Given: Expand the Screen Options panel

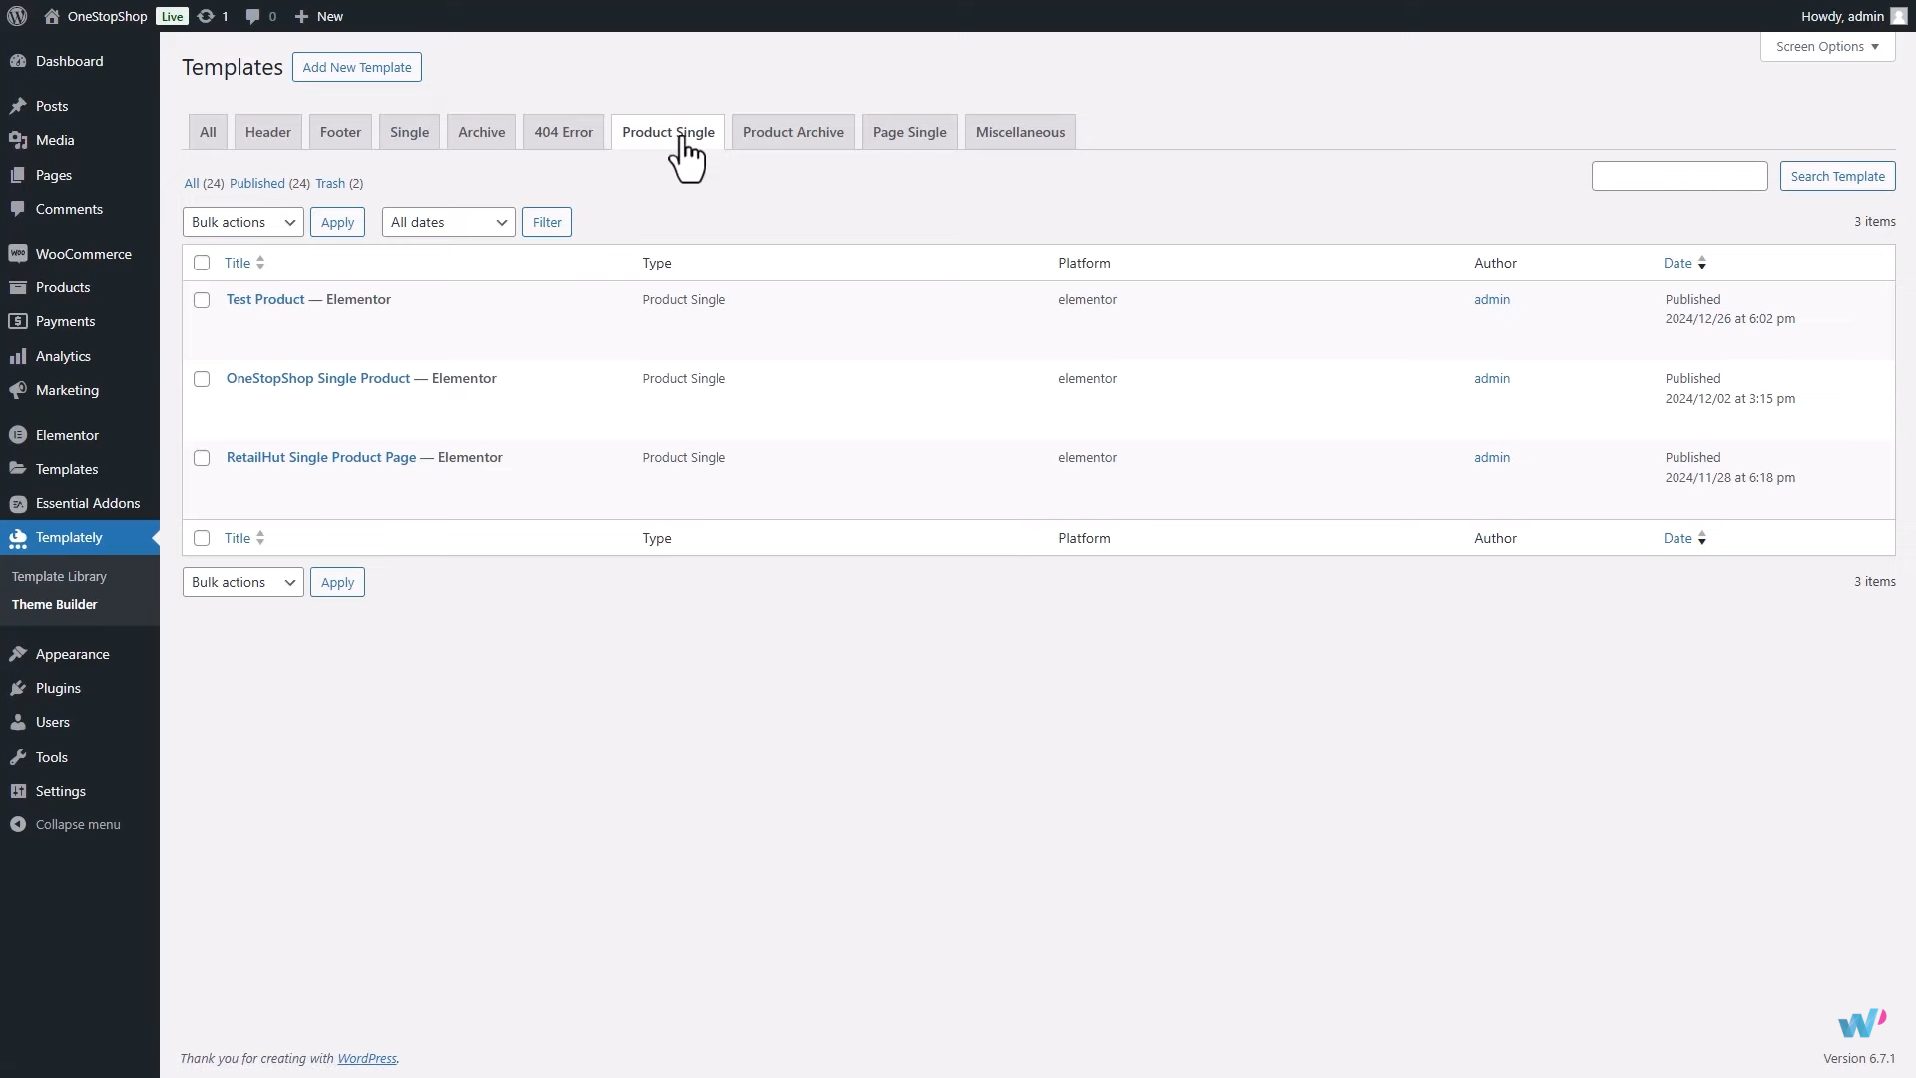Looking at the screenshot, I should tap(1827, 46).
